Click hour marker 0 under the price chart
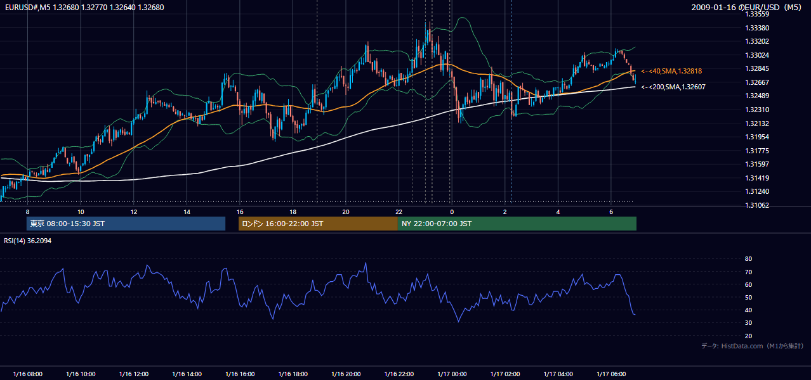811x380 pixels. pyautogui.click(x=451, y=211)
